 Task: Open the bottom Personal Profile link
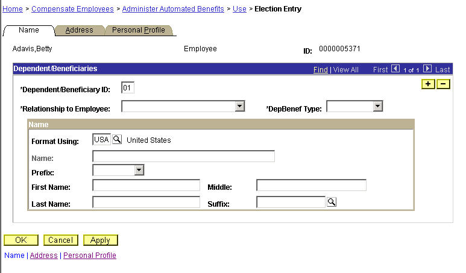point(90,255)
